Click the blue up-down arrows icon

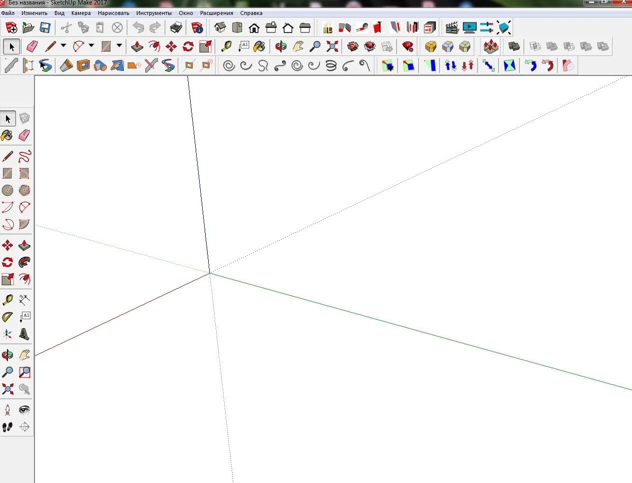(x=451, y=65)
